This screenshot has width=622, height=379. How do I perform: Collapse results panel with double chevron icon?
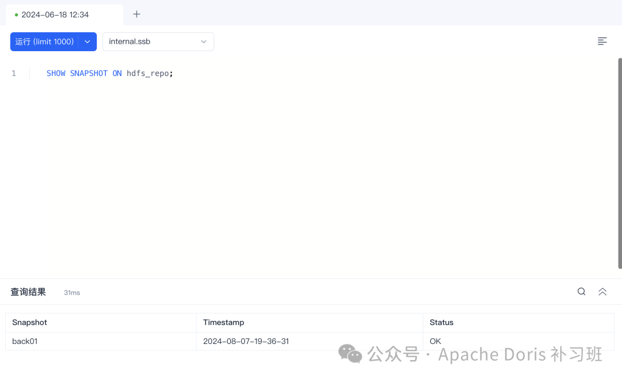click(x=602, y=292)
